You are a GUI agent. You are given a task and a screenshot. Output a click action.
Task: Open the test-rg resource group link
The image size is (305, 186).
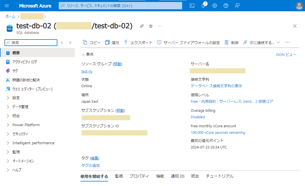(x=87, y=71)
